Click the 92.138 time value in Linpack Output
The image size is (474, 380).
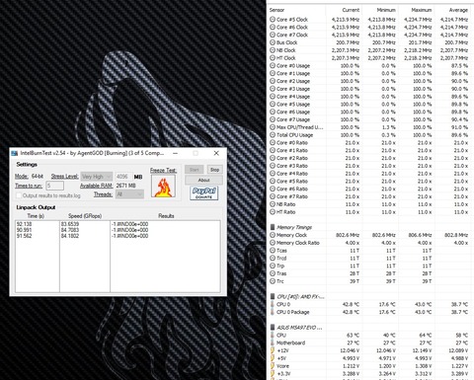pos(25,224)
